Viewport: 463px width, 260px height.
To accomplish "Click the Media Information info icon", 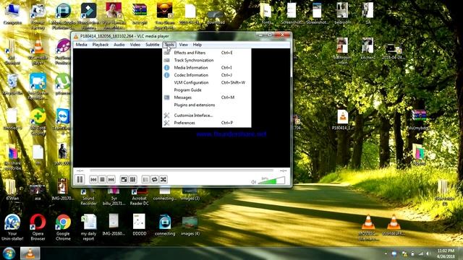I will coord(167,67).
